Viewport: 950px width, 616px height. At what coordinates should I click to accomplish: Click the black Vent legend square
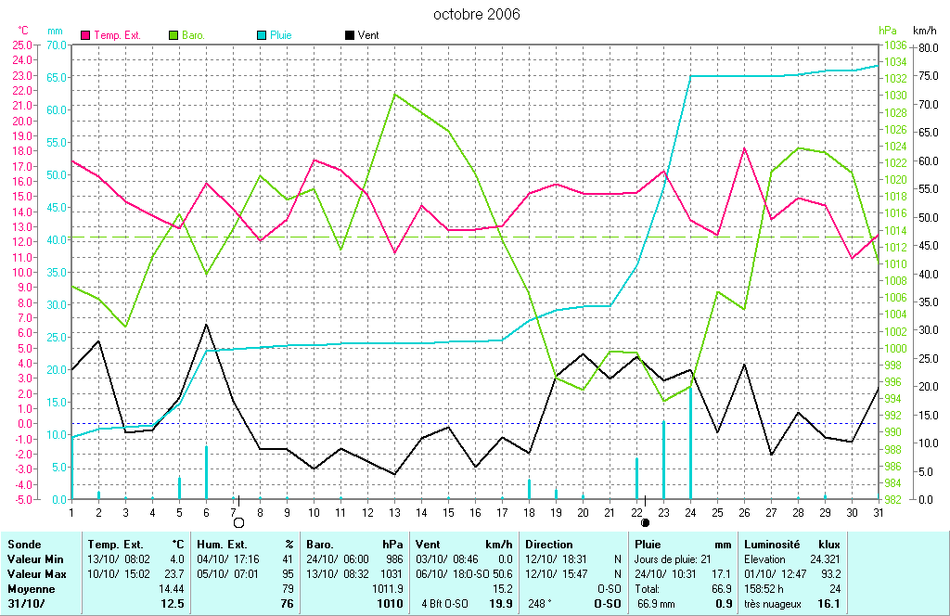click(349, 35)
